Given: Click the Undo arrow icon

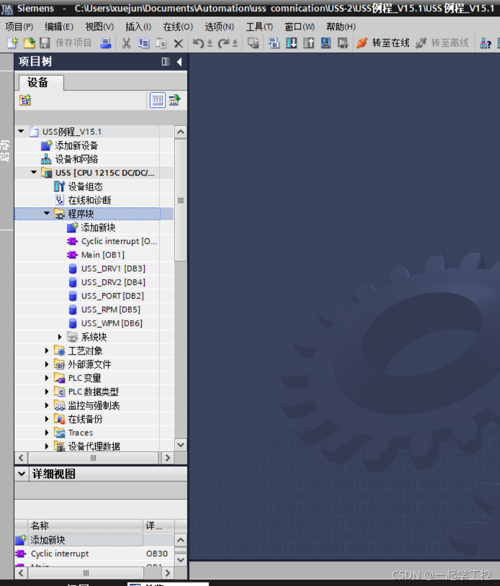Looking at the screenshot, I should pos(198,43).
